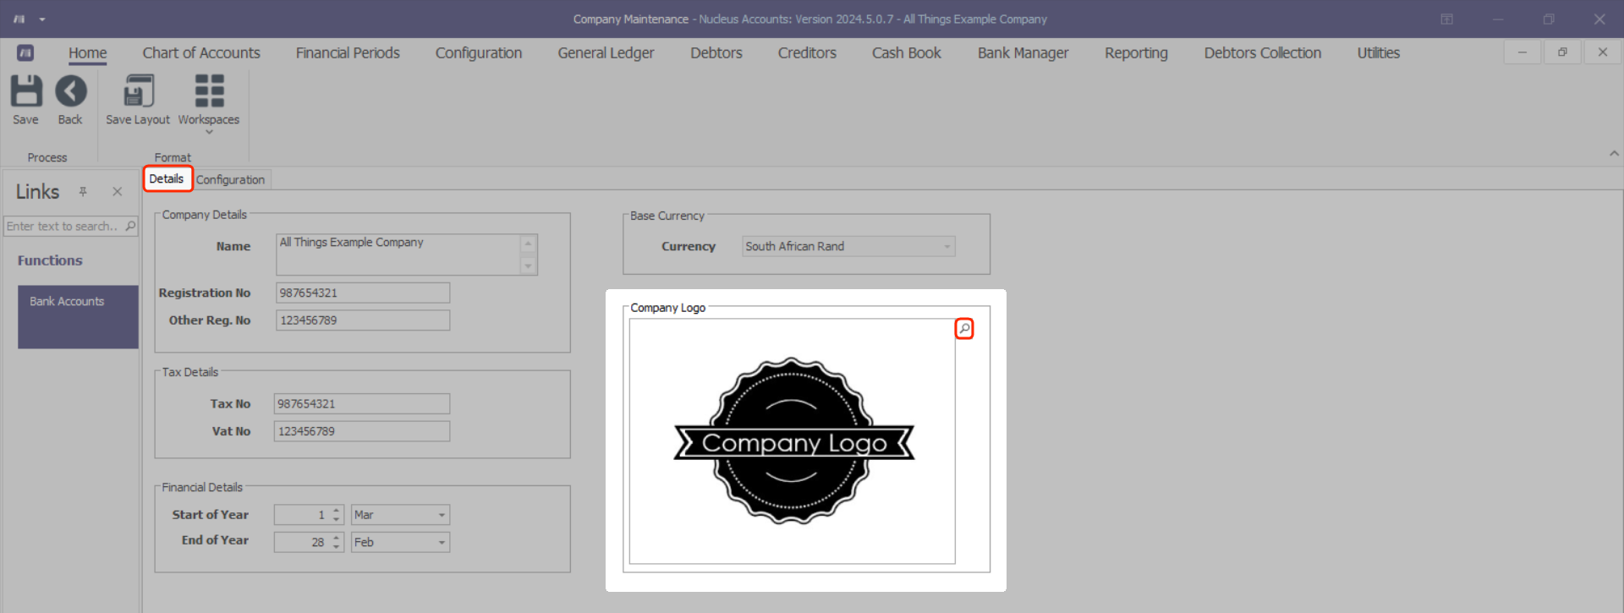This screenshot has width=1624, height=613.
Task: Open the Financial Periods tab
Action: tap(348, 52)
